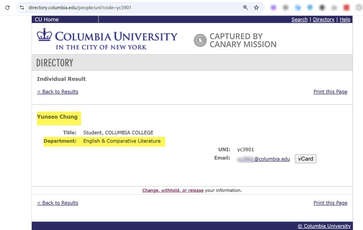The image size is (363, 230).
Task: Select the text English & Comparative Literature
Action: (122, 141)
